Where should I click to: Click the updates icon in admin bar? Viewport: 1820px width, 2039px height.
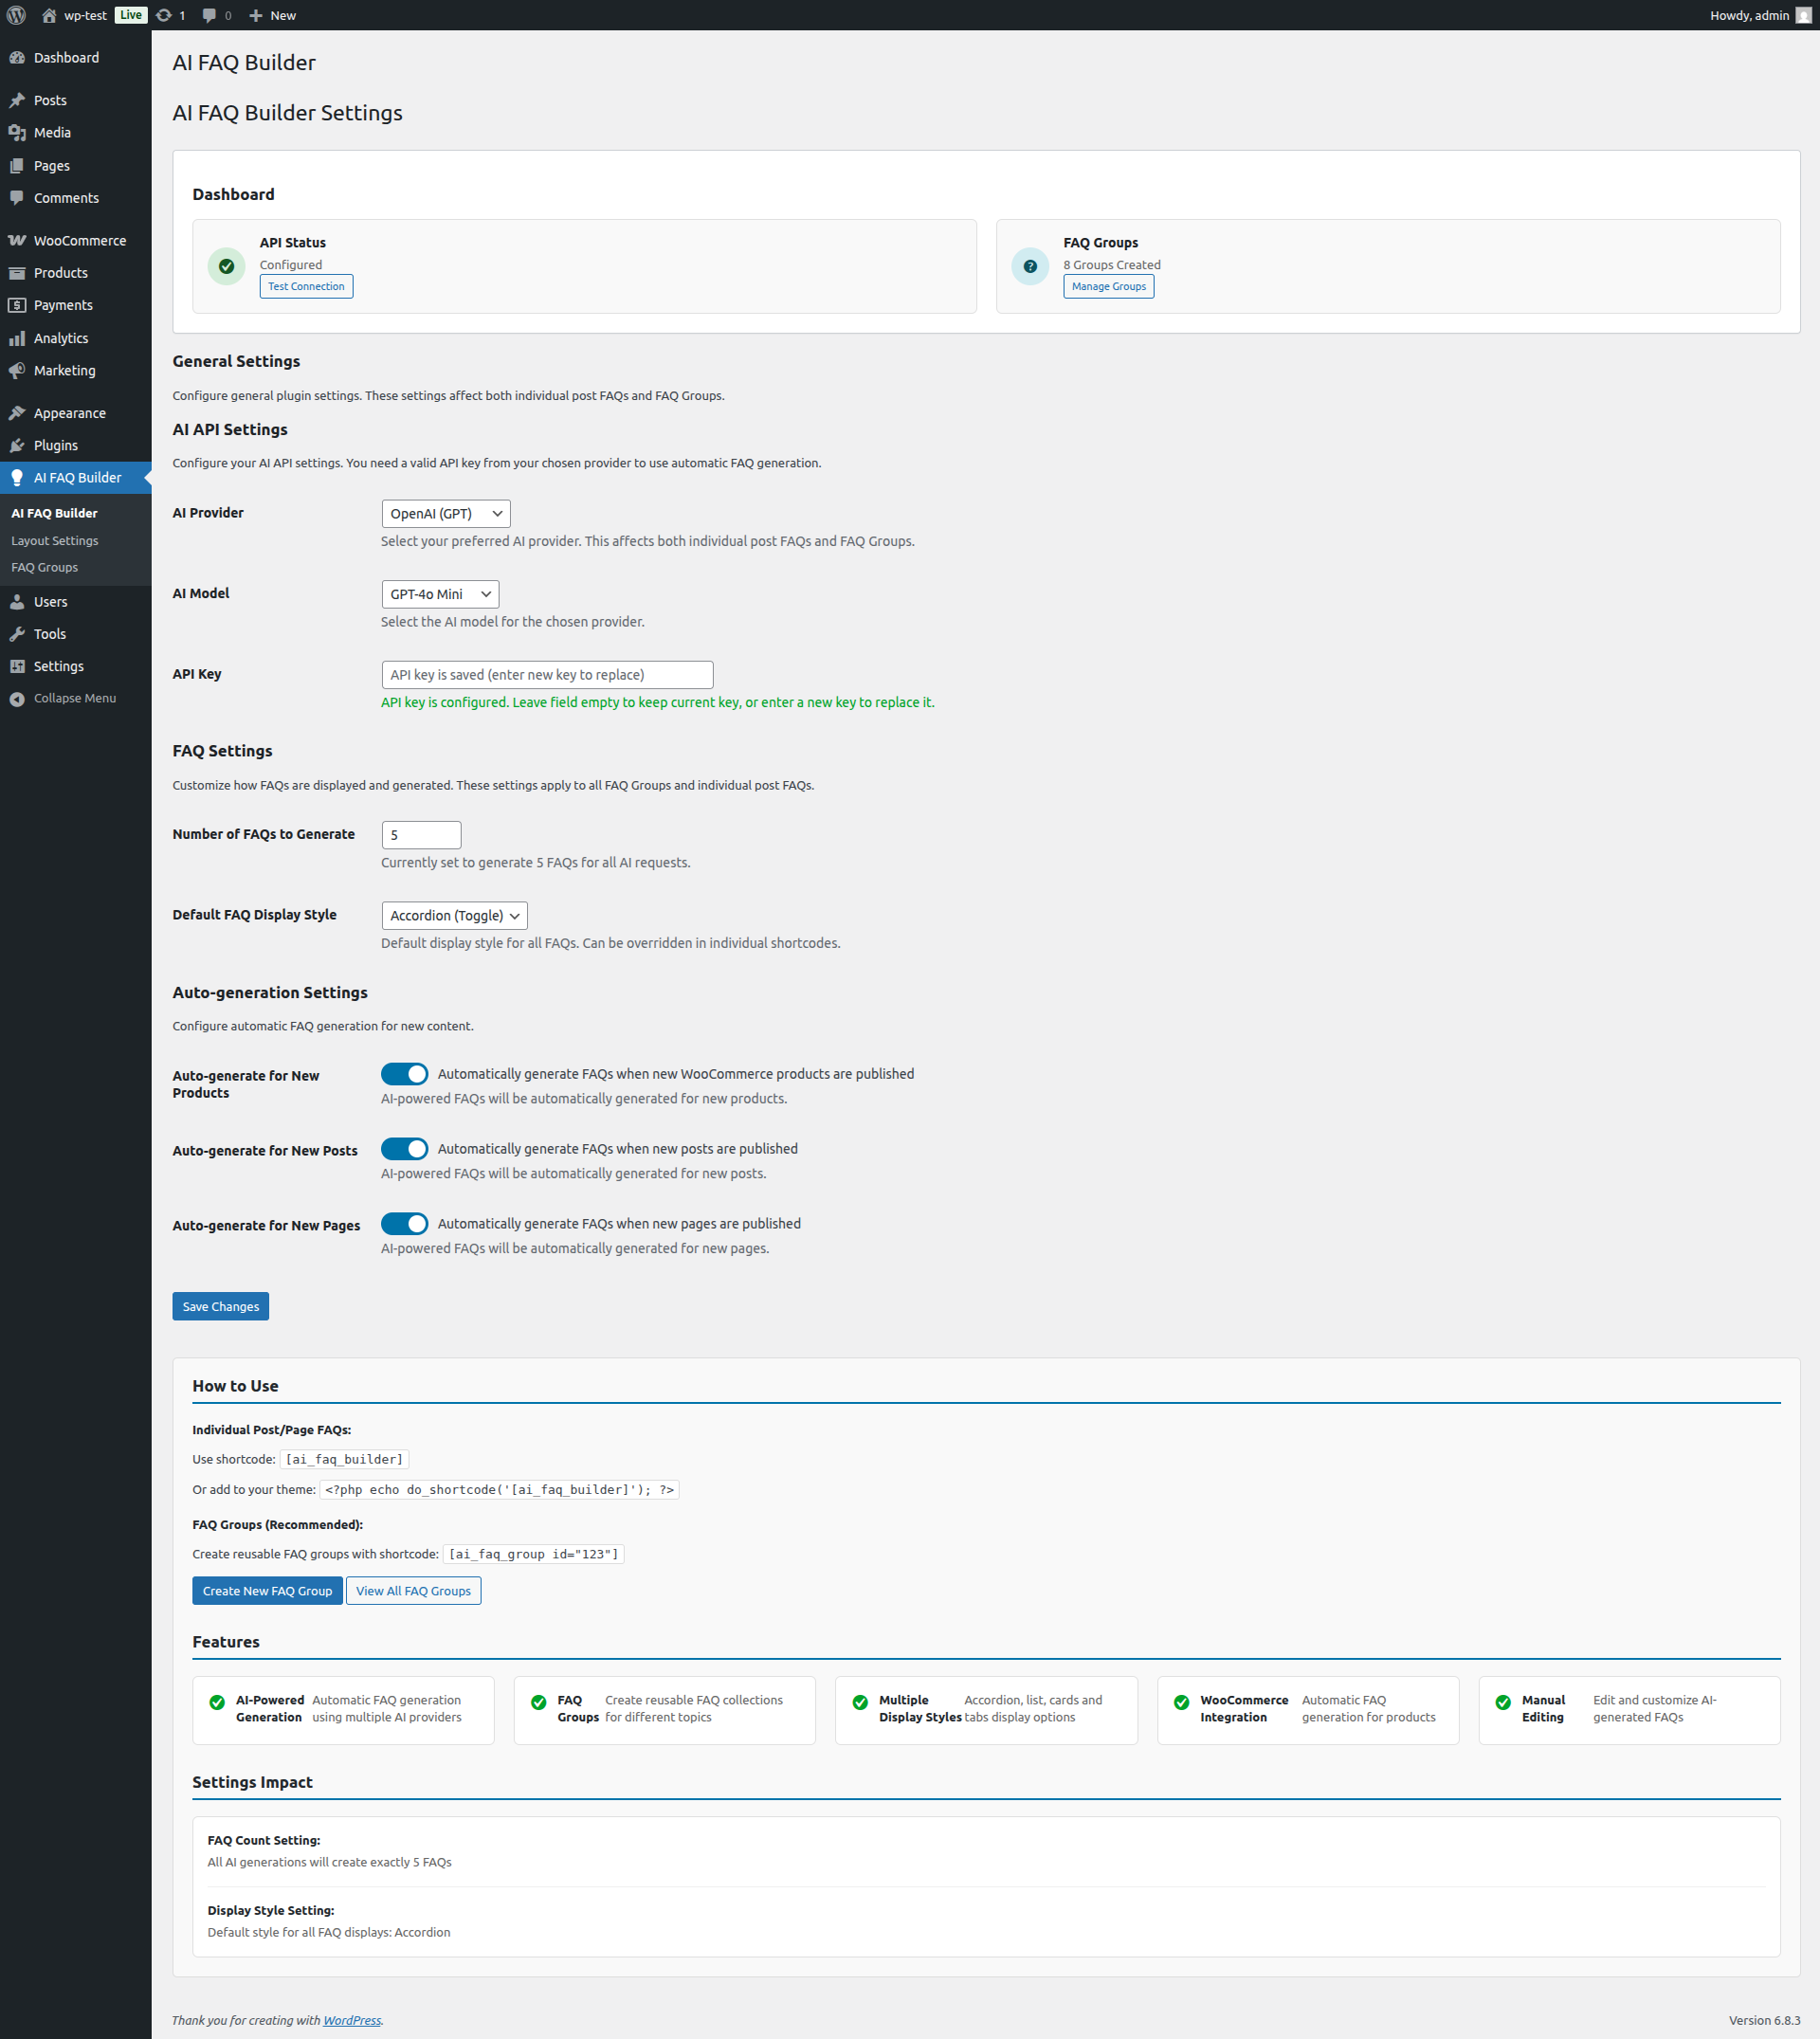click(x=164, y=15)
